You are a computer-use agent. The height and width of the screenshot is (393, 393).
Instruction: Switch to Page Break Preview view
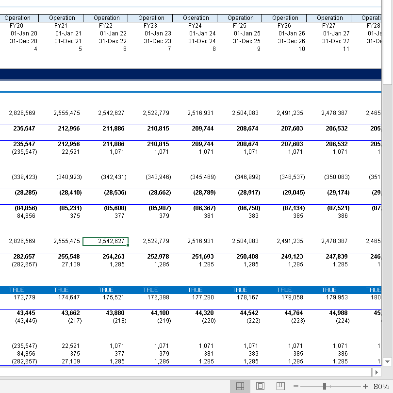pyautogui.click(x=280, y=386)
